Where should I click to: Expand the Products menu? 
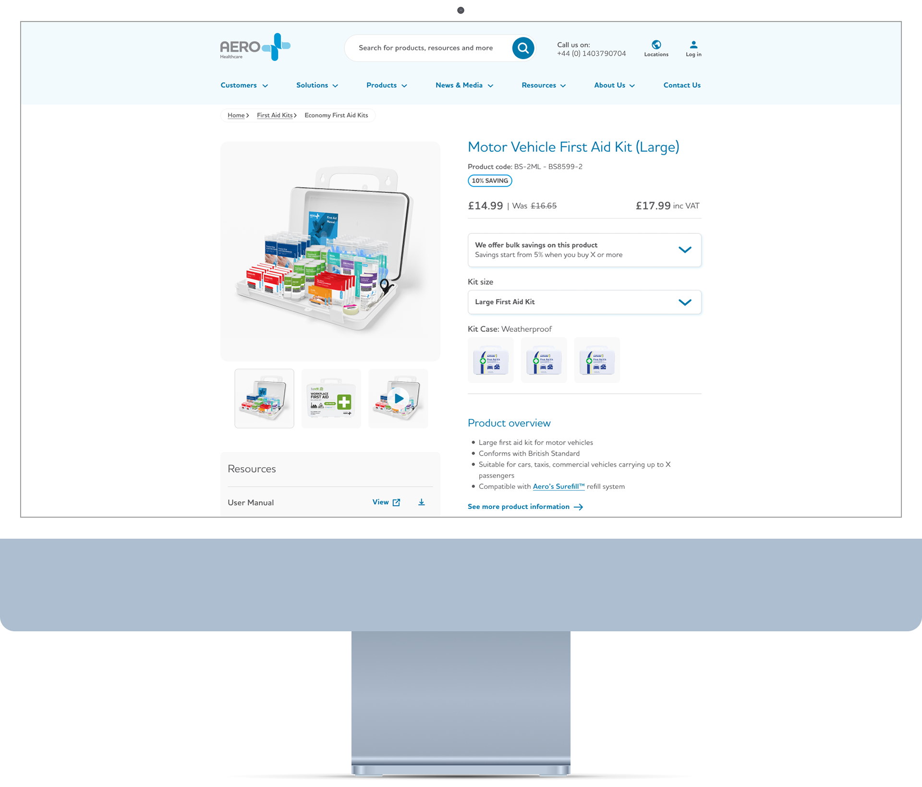pos(387,85)
